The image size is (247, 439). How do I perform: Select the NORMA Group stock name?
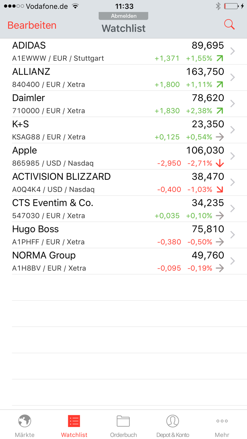tap(44, 256)
